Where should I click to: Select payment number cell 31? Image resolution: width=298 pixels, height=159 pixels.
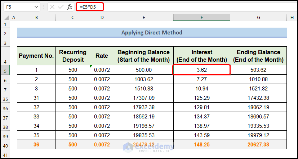tap(36, 98)
